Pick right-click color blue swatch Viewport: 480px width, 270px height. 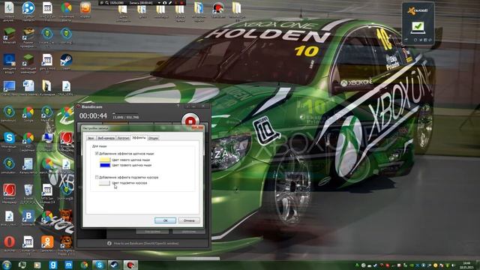click(105, 165)
